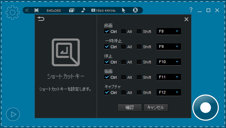Open the F11 key dropdown

click(169, 77)
